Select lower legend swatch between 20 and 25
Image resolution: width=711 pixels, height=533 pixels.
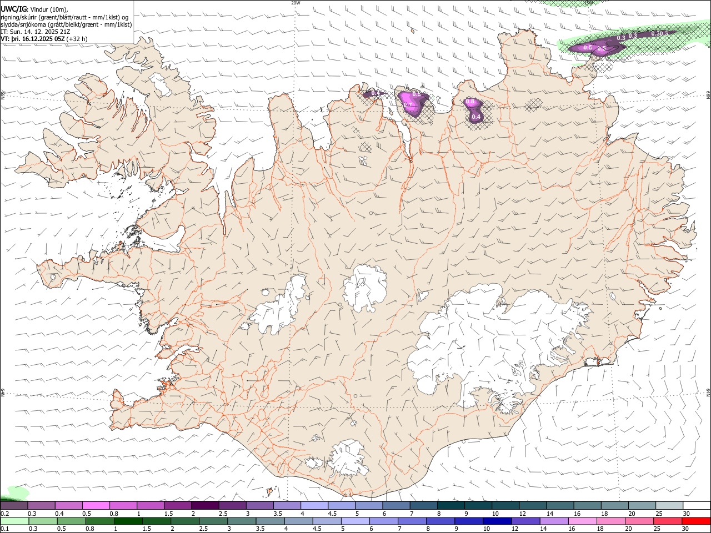pos(640,521)
